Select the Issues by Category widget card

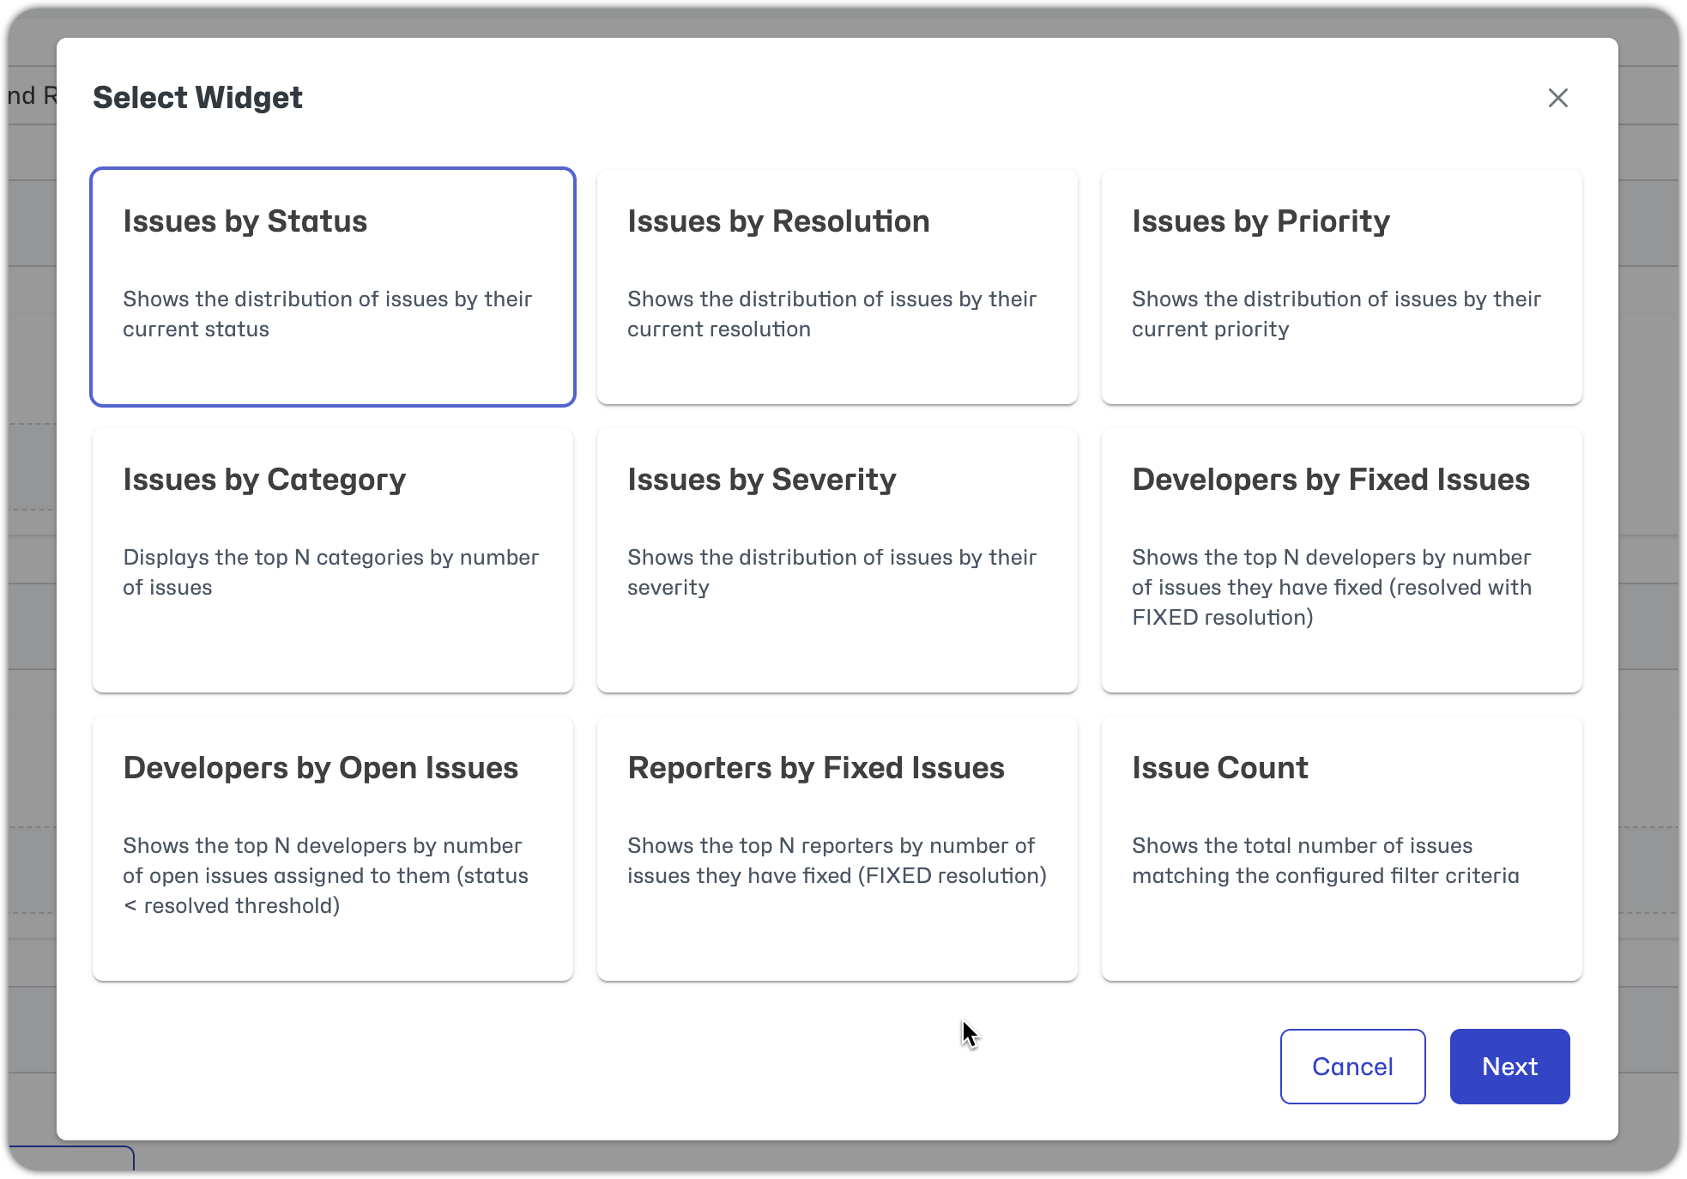pyautogui.click(x=333, y=560)
